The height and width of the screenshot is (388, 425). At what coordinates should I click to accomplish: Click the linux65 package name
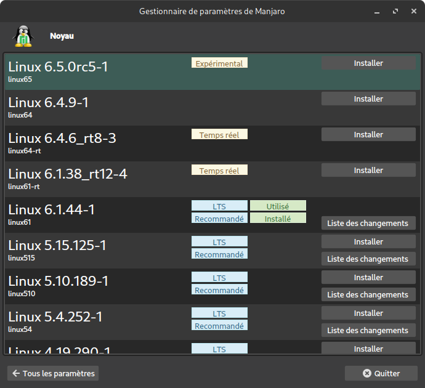click(x=20, y=79)
